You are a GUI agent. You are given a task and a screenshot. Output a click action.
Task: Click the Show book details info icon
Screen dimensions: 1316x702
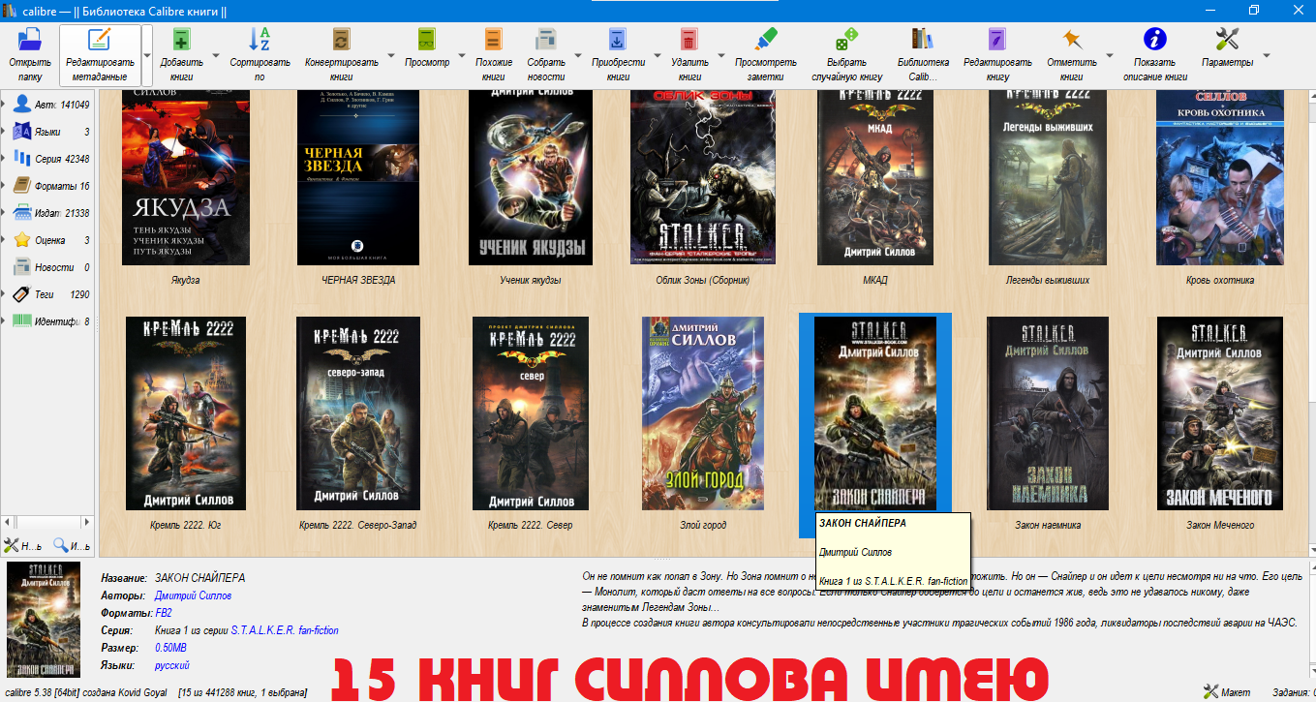coord(1154,40)
